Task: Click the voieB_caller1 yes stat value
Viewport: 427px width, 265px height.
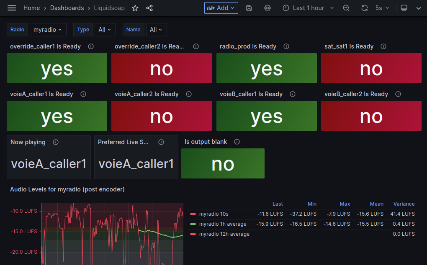Action: [x=267, y=116]
